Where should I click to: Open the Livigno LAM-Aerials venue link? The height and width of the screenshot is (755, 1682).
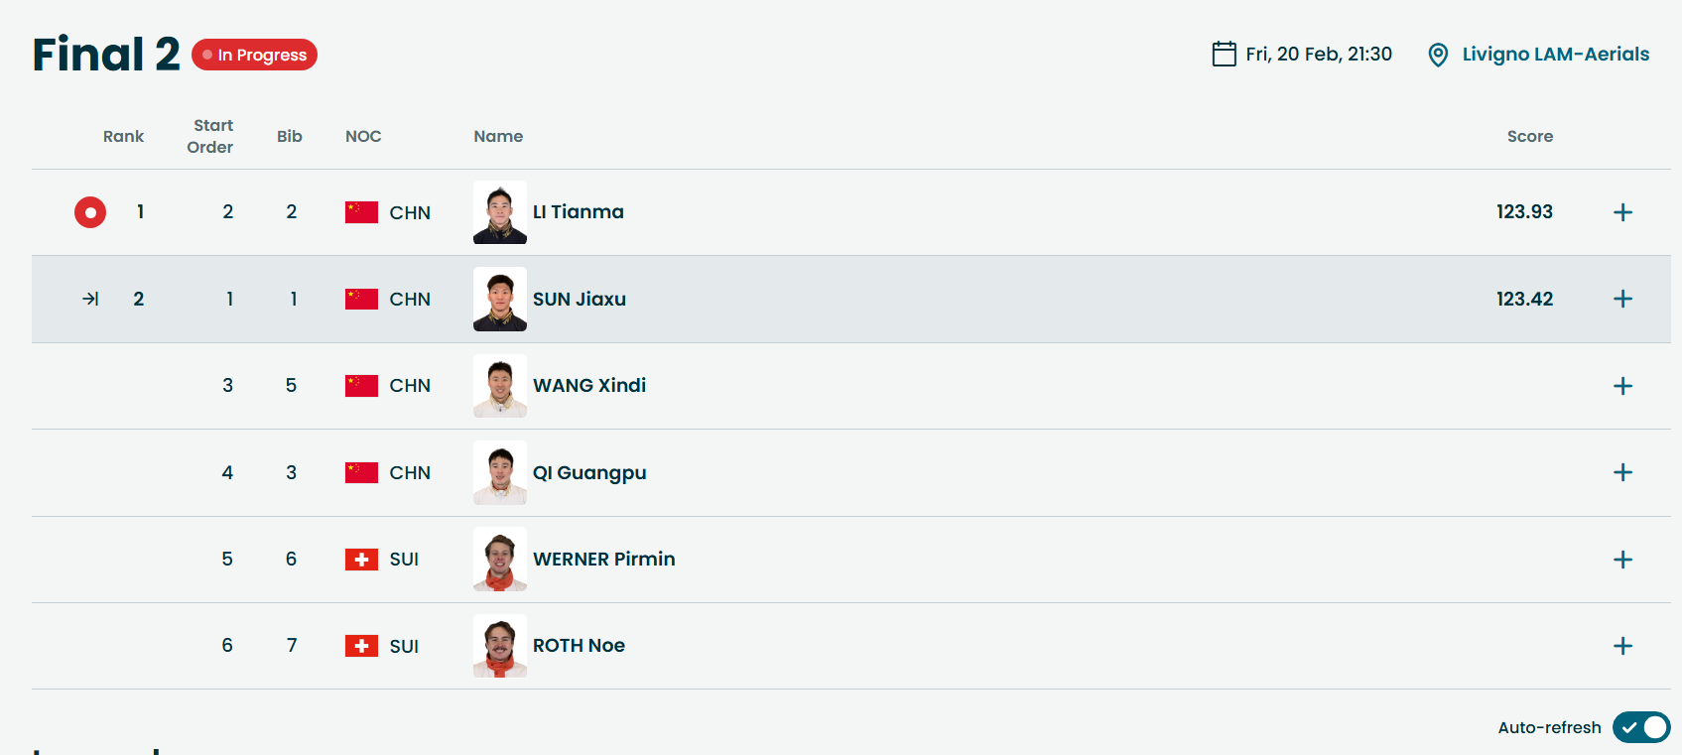coord(1555,55)
